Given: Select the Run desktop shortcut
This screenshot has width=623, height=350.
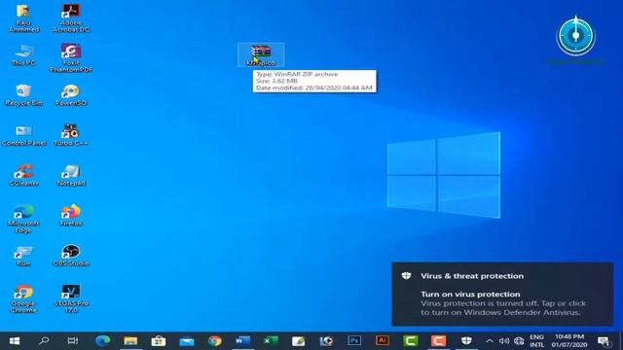Looking at the screenshot, I should 23,256.
